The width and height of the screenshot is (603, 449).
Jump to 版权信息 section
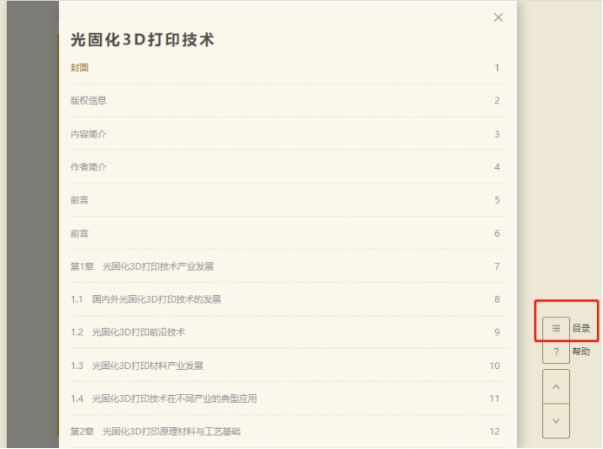tap(89, 100)
